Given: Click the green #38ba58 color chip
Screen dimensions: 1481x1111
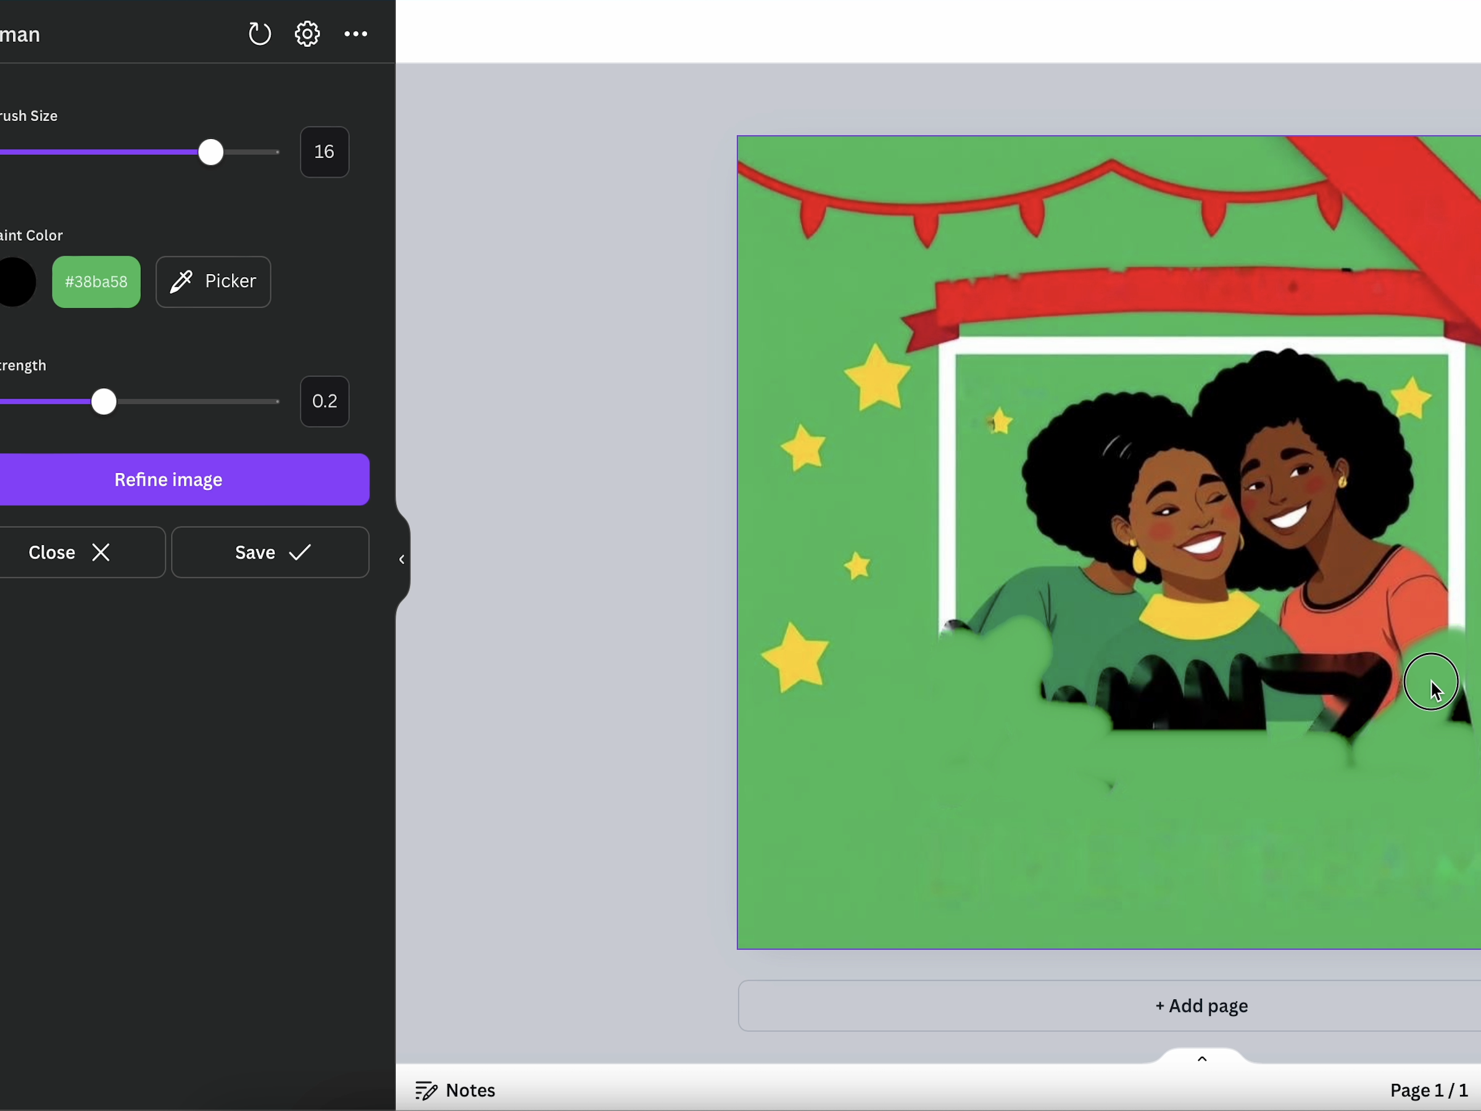Looking at the screenshot, I should pos(96,282).
